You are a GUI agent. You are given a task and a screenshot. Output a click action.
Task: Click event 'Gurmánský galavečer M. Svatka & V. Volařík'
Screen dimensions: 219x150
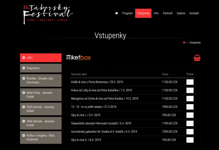104,131
